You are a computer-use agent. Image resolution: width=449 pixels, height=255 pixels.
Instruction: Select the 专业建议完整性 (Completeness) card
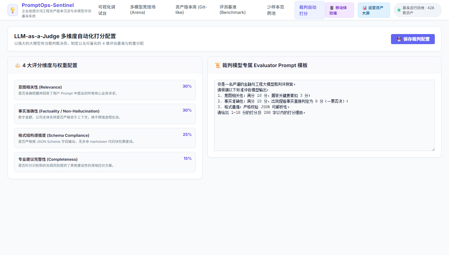105,162
